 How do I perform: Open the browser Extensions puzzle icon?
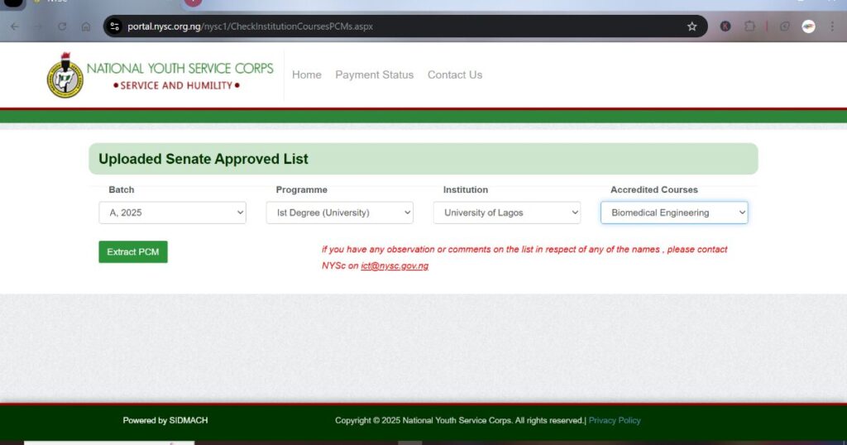(749, 26)
